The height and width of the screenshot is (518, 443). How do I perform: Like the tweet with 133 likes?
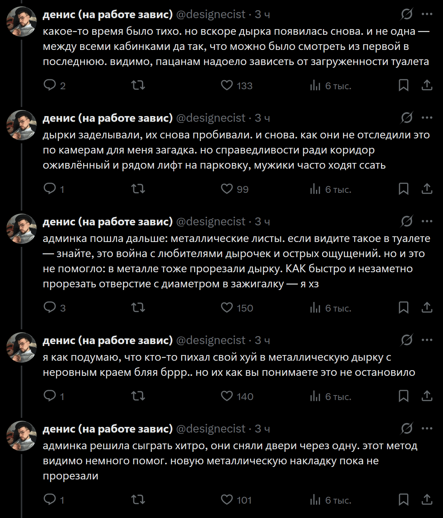coord(227,85)
